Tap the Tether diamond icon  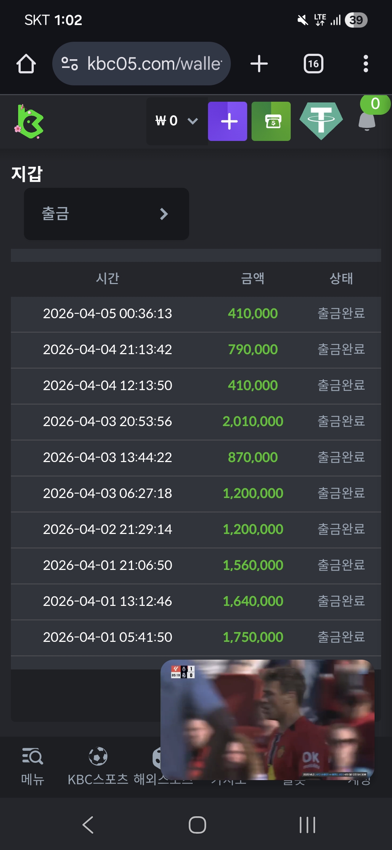(321, 121)
